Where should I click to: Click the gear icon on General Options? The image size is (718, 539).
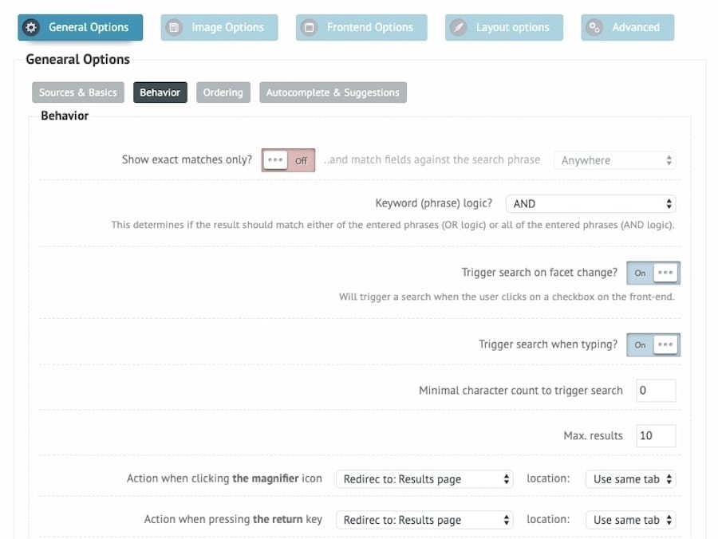click(31, 26)
